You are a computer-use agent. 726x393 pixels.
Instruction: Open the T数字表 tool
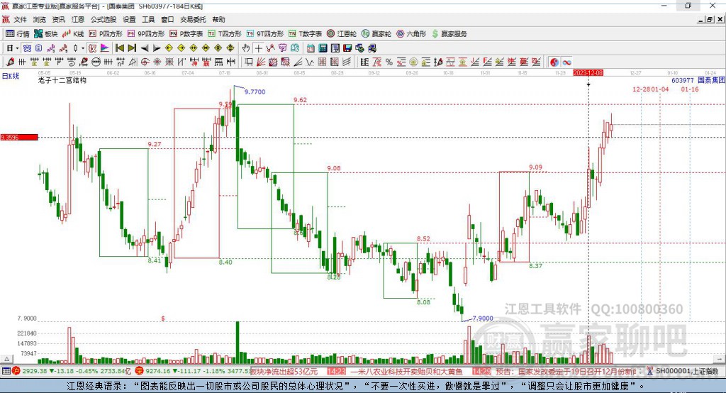point(305,34)
